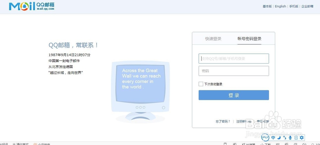
Task: Click the 今日特卖 status bar item
Action: pyautogui.click(x=42, y=144)
